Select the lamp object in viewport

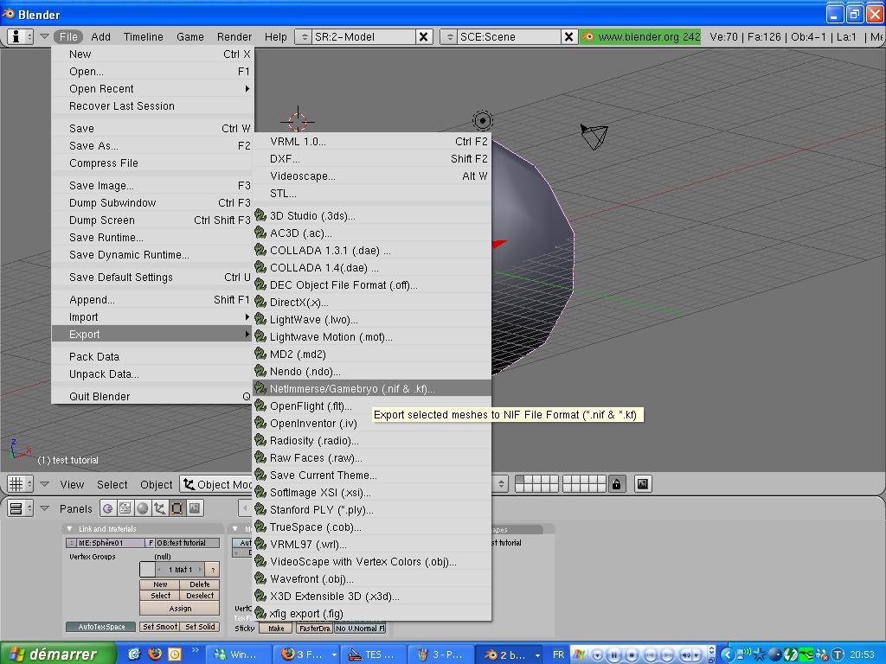[x=483, y=120]
